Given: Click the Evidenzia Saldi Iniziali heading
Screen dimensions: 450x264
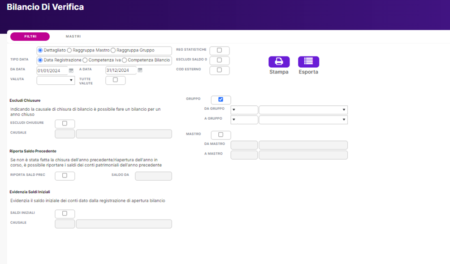Looking at the screenshot, I should point(30,192).
